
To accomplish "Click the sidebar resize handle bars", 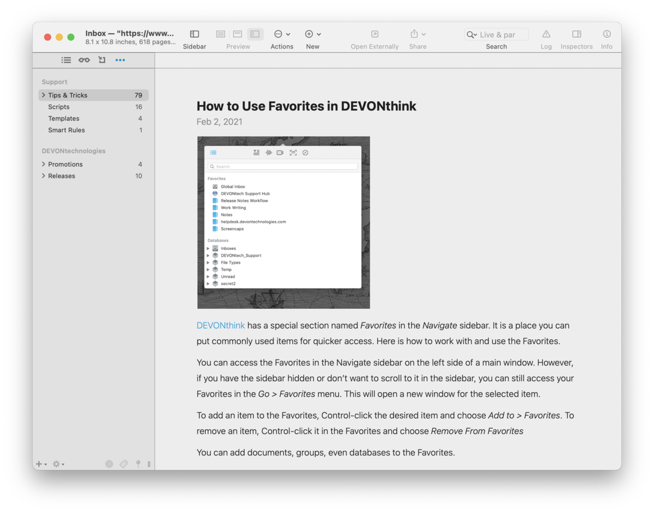I will point(149,464).
